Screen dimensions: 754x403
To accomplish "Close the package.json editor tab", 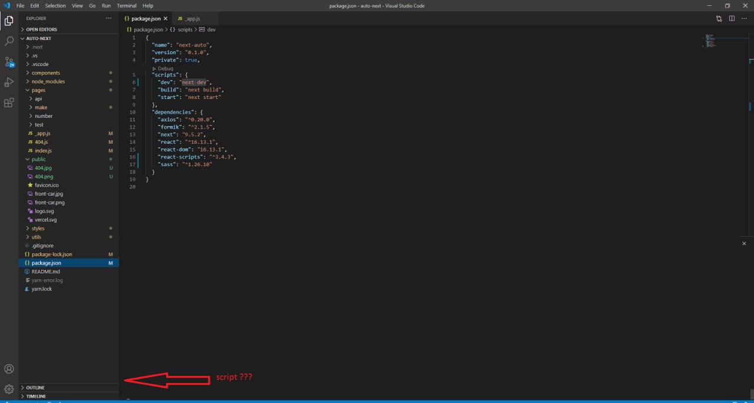I will click(x=166, y=18).
